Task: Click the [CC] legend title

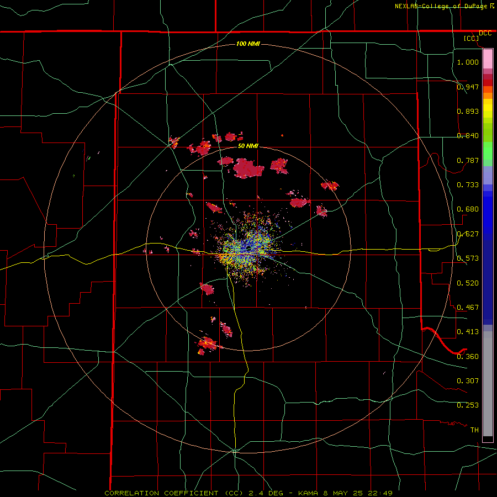Action: click(x=472, y=38)
